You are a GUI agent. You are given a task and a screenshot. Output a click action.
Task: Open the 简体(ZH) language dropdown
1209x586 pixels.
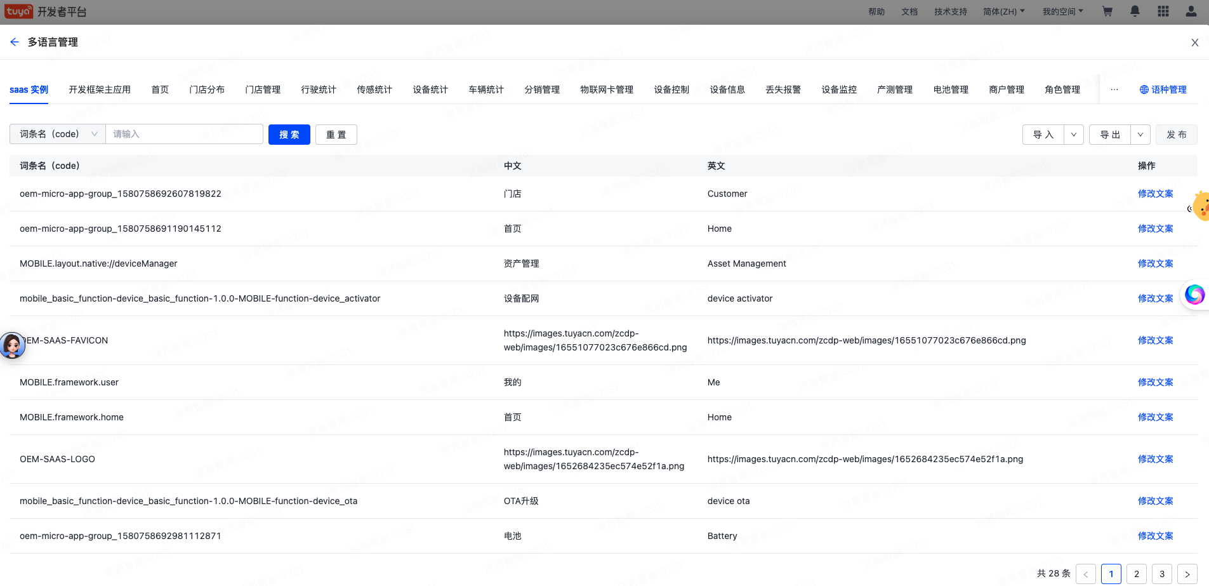[1003, 11]
